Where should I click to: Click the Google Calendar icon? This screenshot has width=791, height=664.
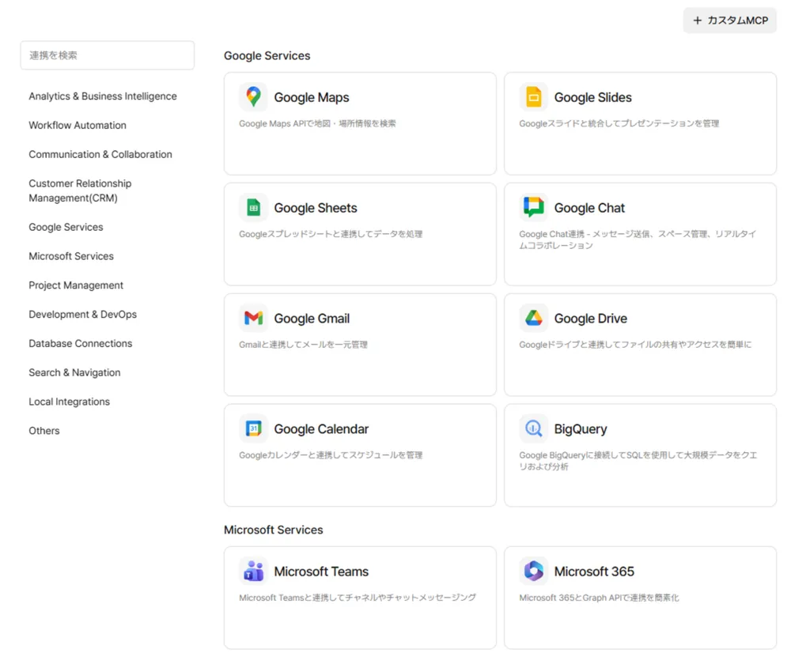click(x=253, y=428)
